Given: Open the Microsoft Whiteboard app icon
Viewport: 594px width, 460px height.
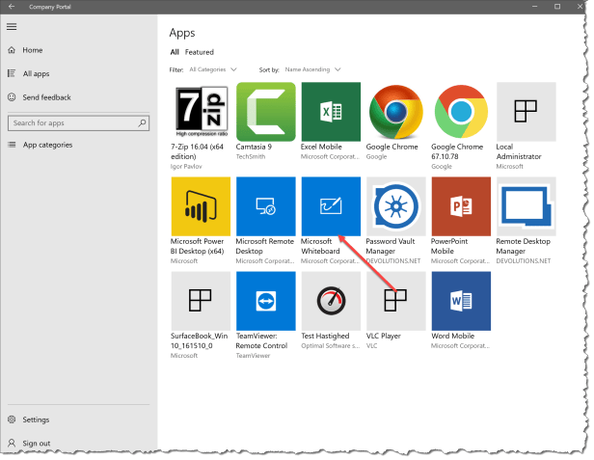Looking at the screenshot, I should (331, 206).
